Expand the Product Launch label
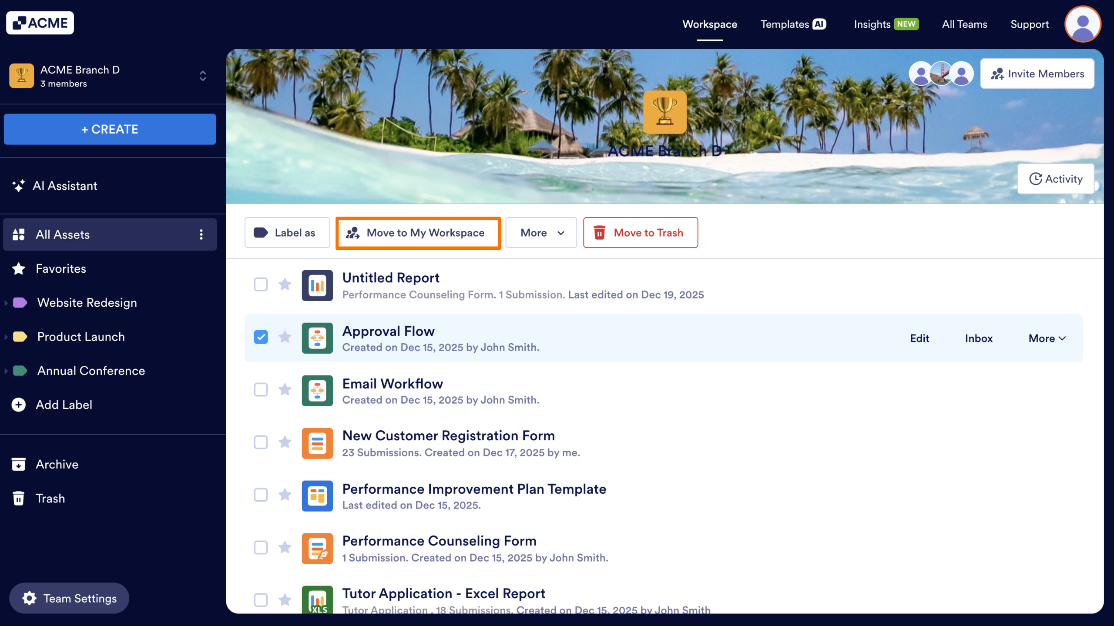 pos(6,337)
